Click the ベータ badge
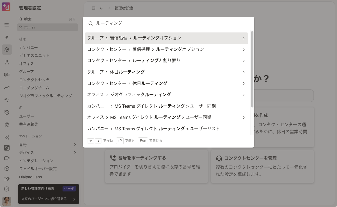 (69, 189)
